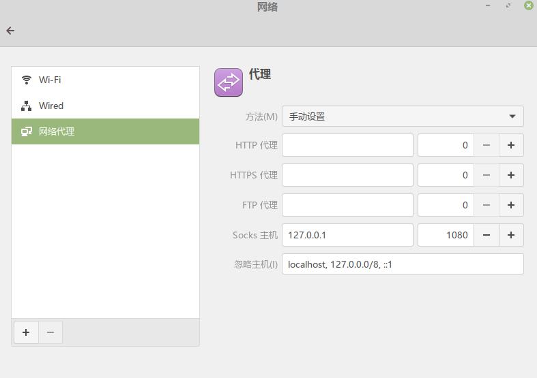The width and height of the screenshot is (537, 378).
Task: Add a new connection with plus button
Action: (x=26, y=332)
